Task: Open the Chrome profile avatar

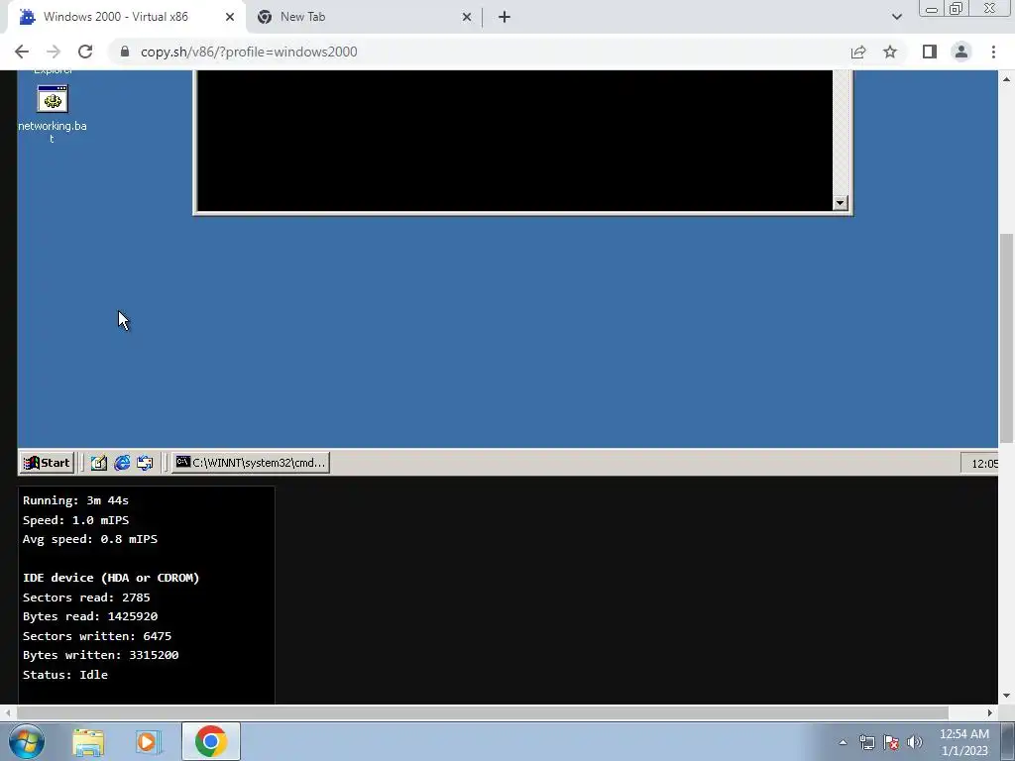Action: 961,52
